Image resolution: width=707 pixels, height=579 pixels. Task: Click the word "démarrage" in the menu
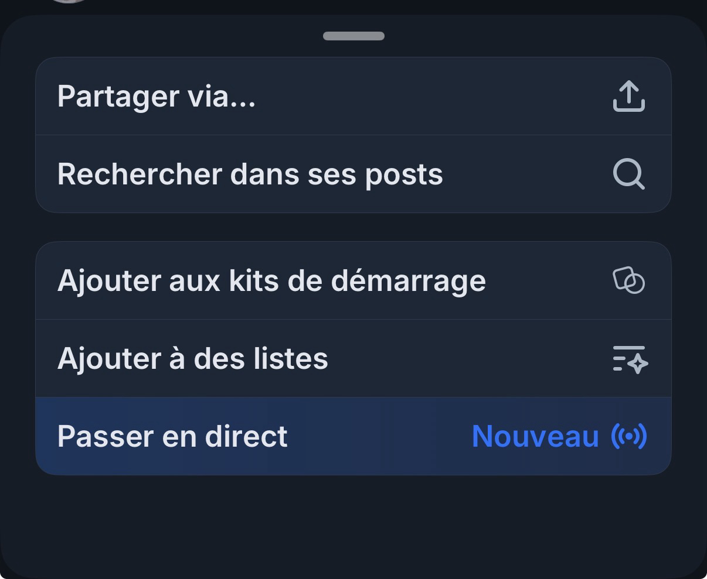408,280
